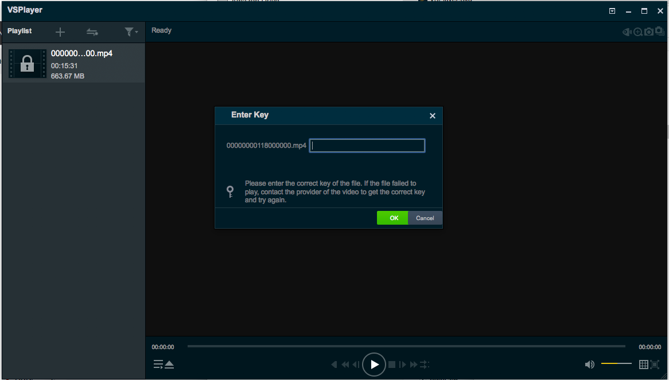669x380 pixels.
Task: Close the Enter Key dialog
Action: [433, 116]
